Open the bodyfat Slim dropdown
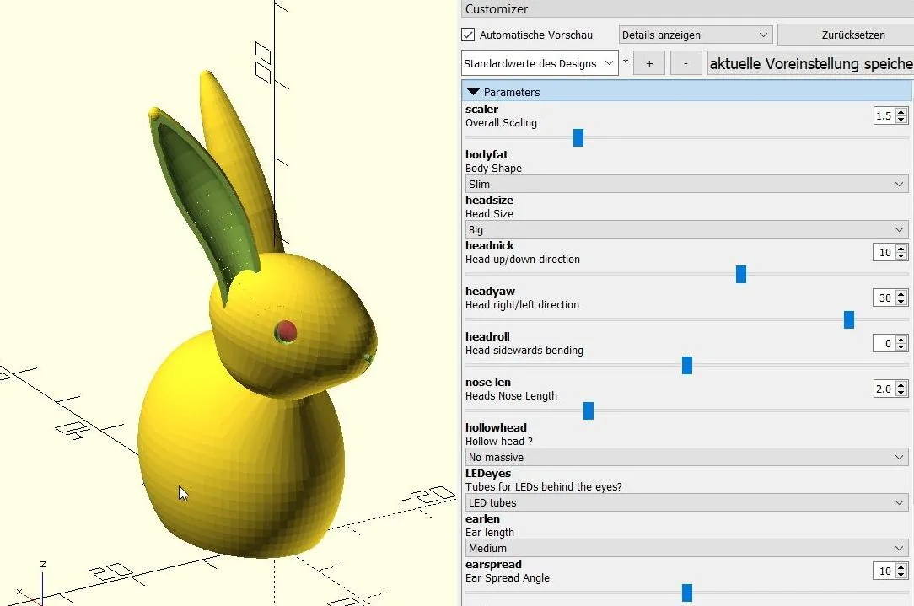The image size is (914, 606). click(686, 184)
